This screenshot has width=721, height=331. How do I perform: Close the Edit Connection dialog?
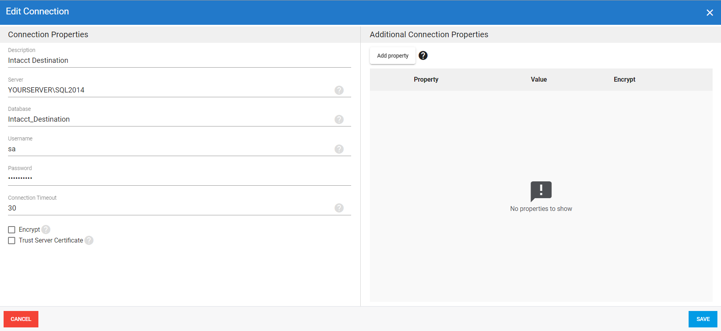tap(709, 13)
